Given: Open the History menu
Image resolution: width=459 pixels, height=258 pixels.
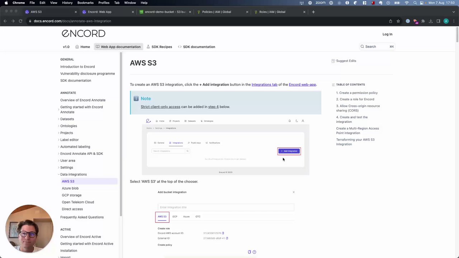Looking at the screenshot, I should tap(67, 3).
